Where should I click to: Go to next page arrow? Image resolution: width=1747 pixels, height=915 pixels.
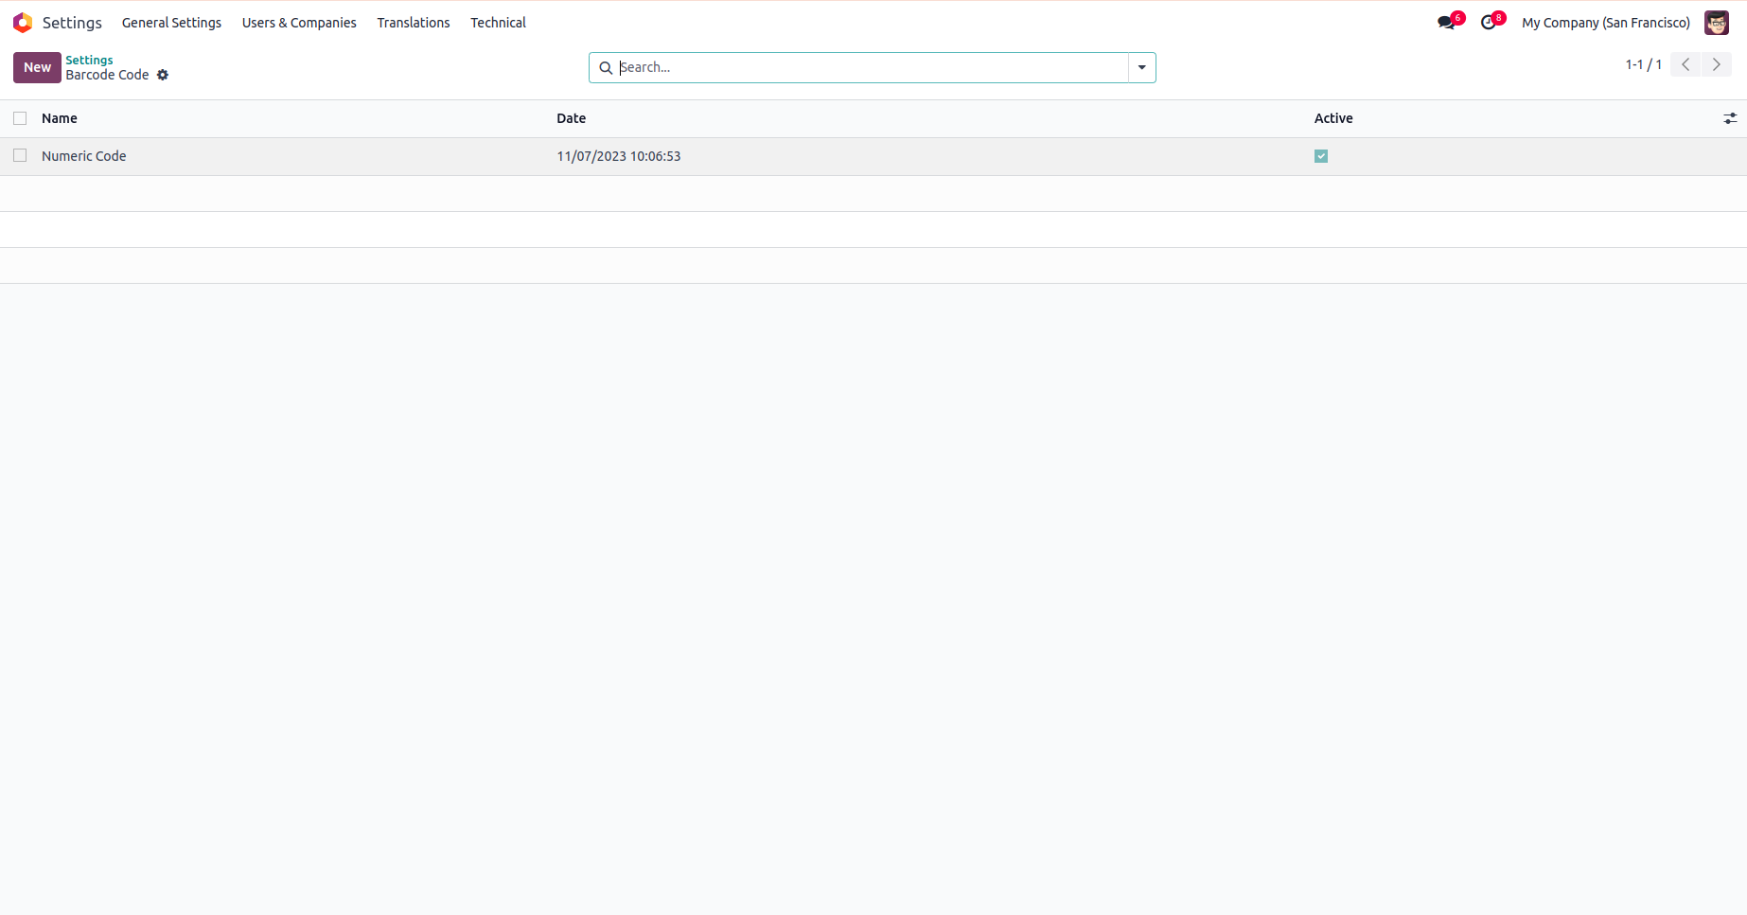pyautogui.click(x=1717, y=64)
